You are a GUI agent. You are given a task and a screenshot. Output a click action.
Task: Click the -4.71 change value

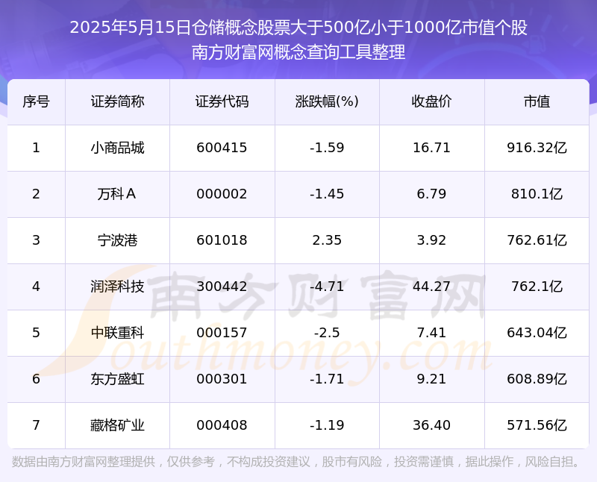pyautogui.click(x=327, y=287)
